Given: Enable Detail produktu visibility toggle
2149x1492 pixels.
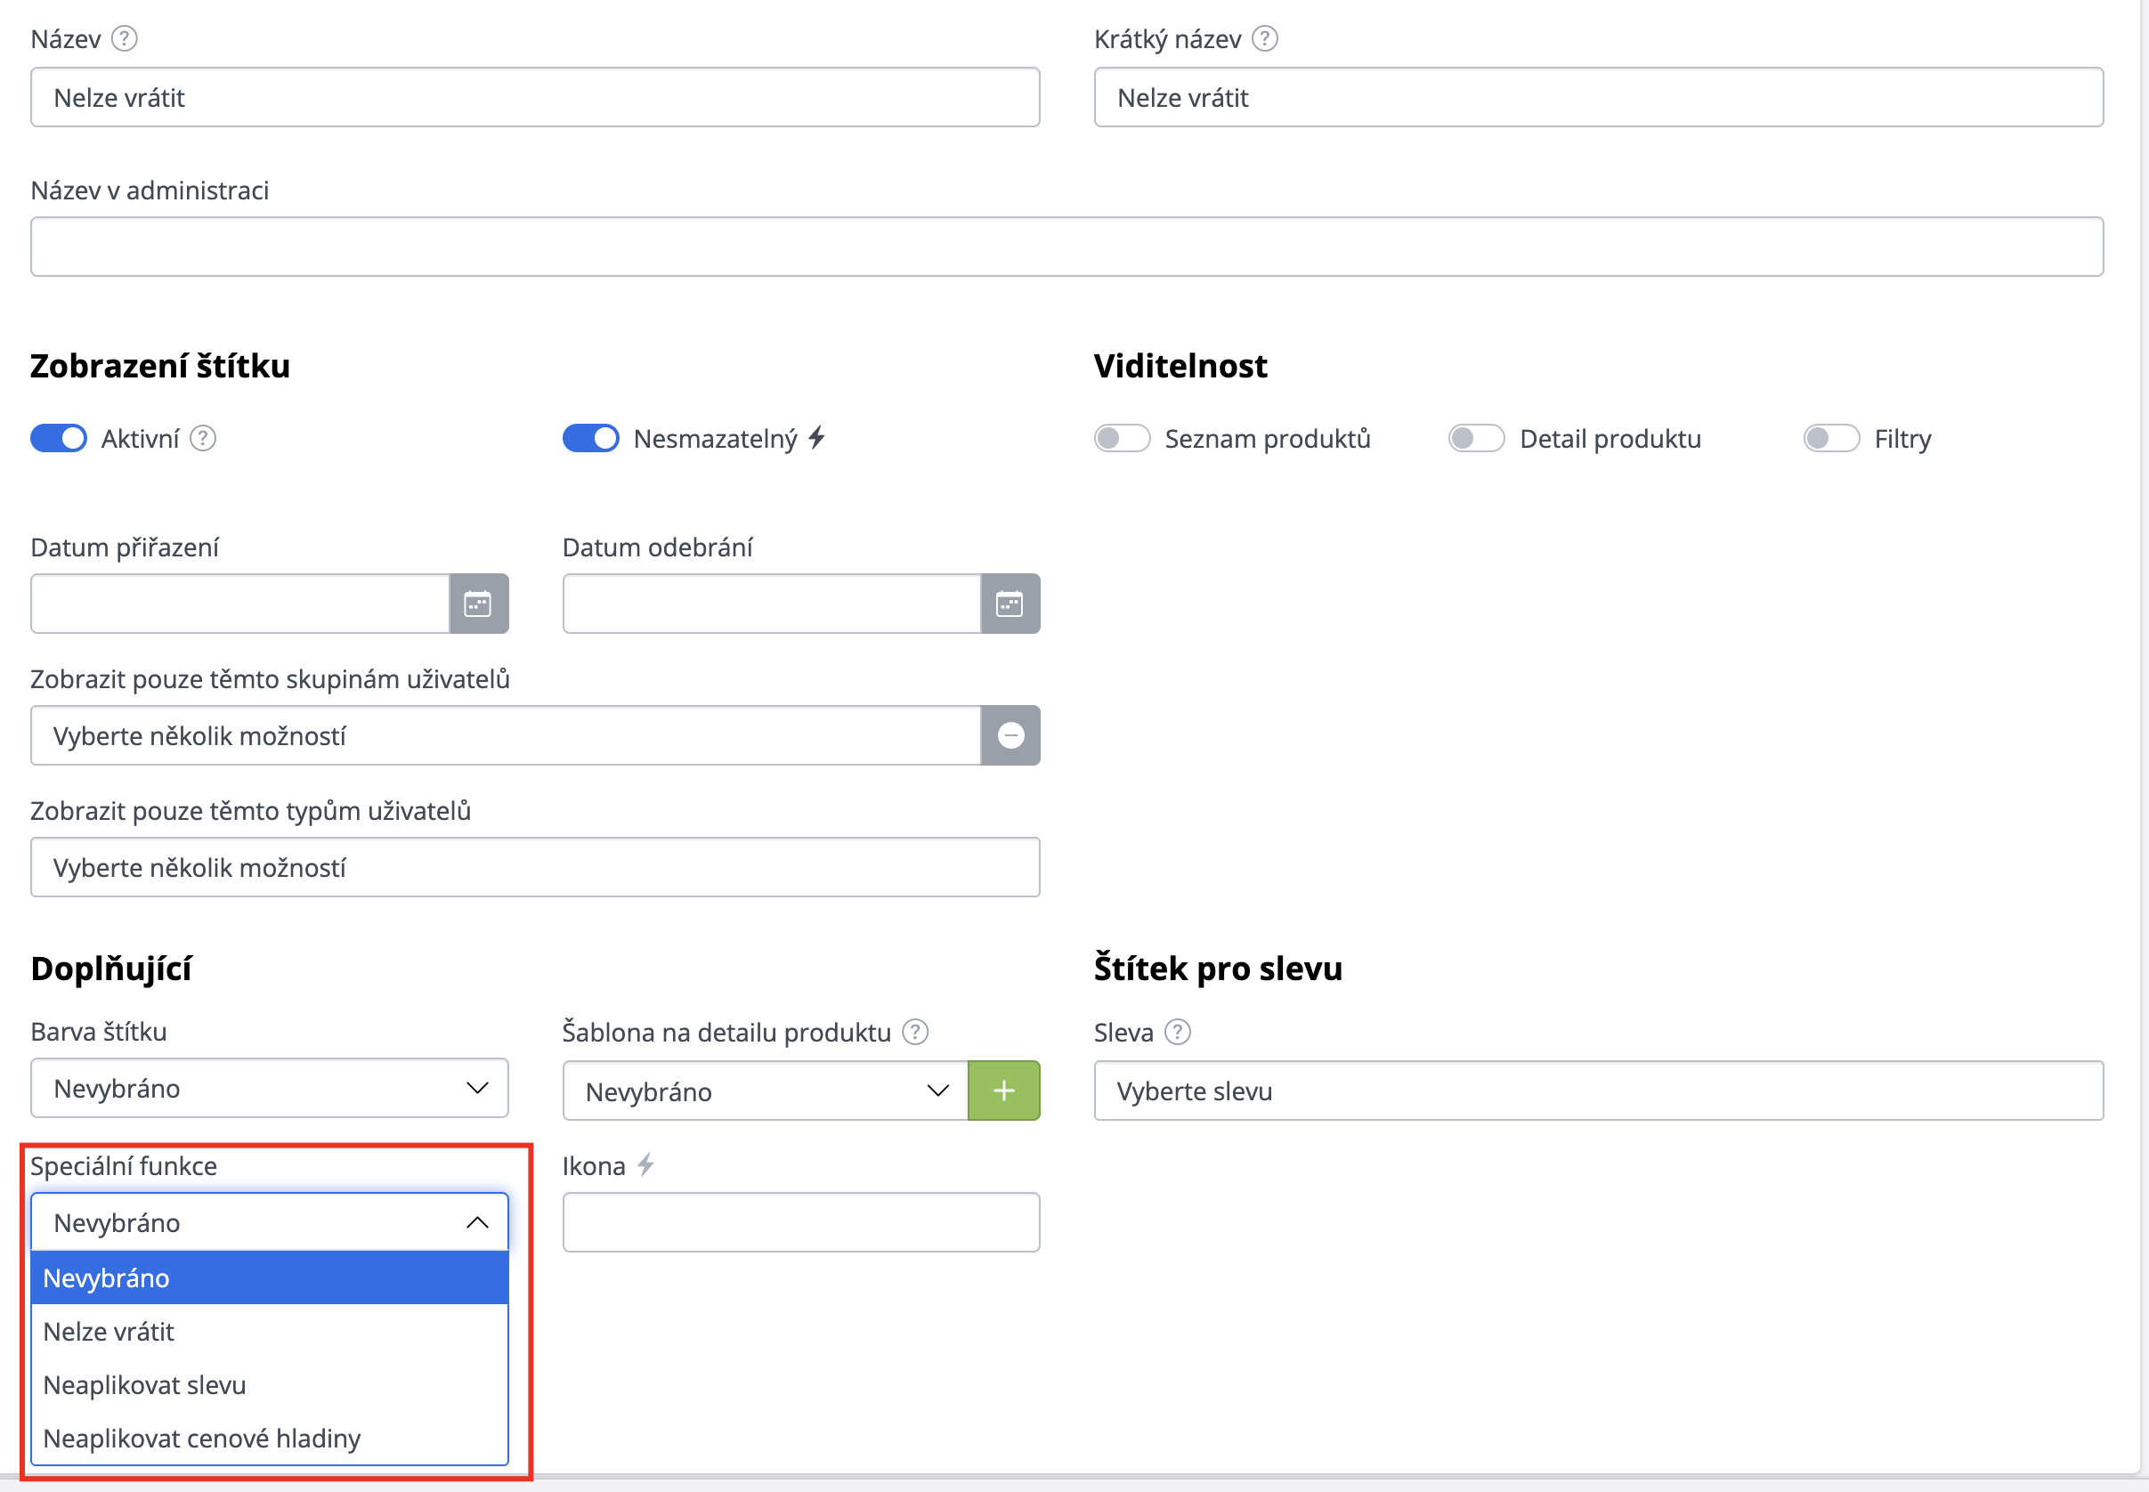Looking at the screenshot, I should tap(1476, 439).
